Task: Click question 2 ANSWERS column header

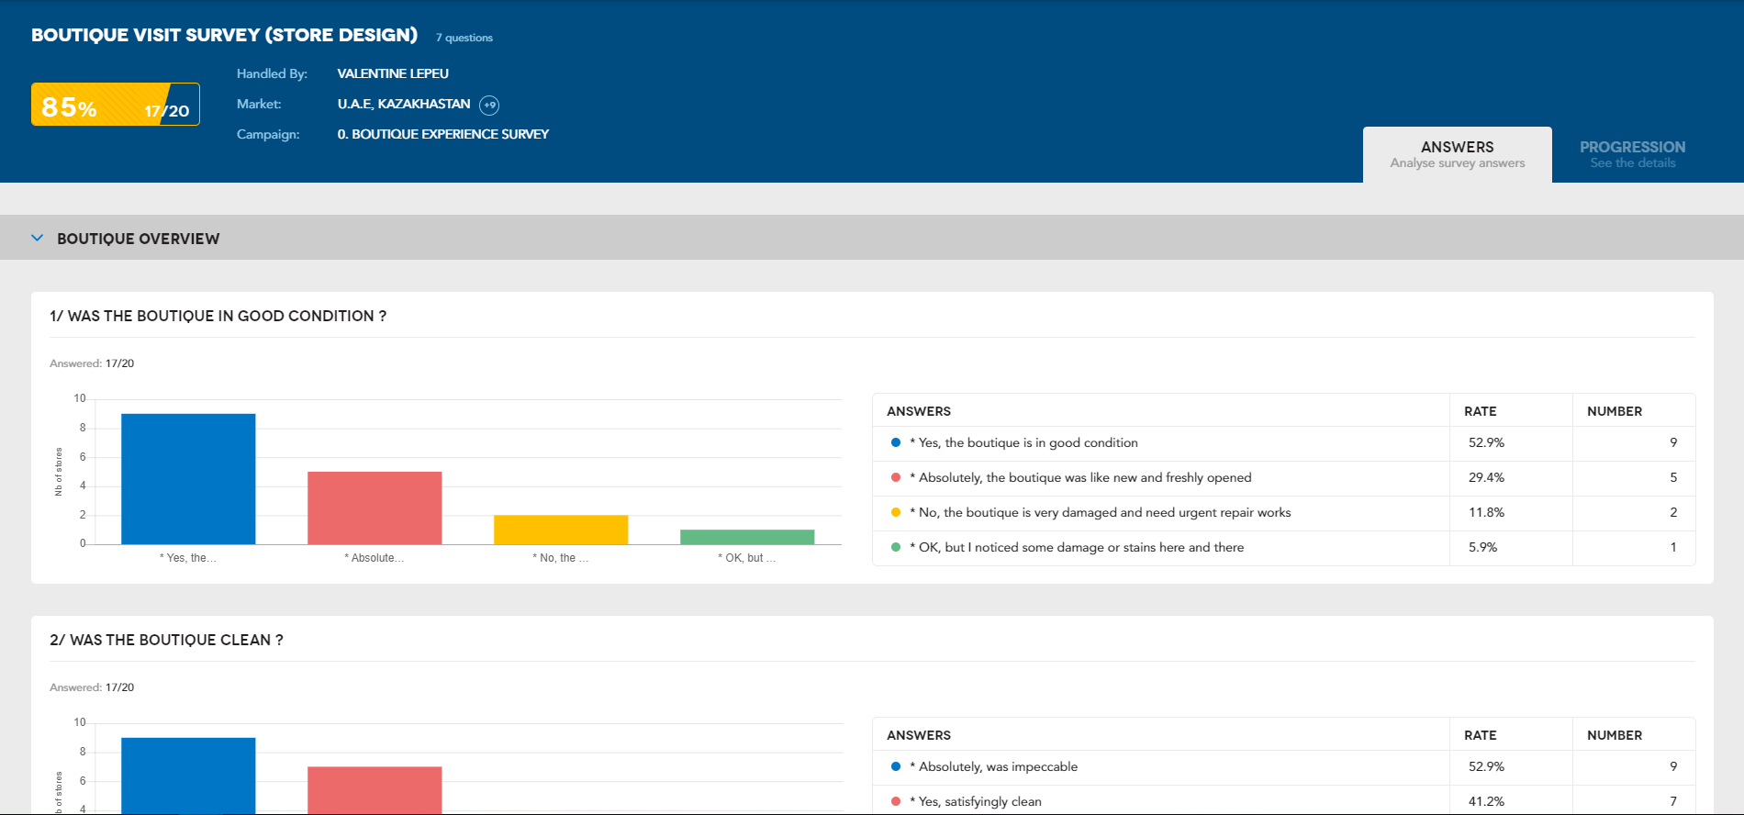Action: tap(919, 735)
